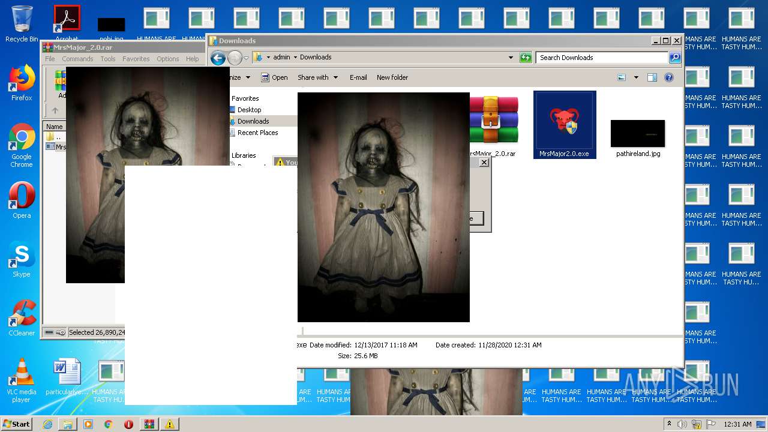Launch the Skype desktop shortcut
The width and height of the screenshot is (768, 432).
click(22, 259)
